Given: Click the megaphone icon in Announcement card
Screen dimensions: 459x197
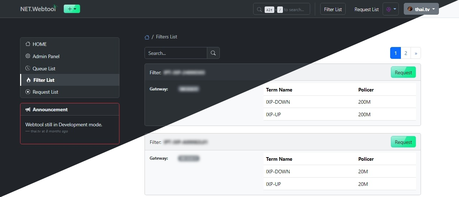Looking at the screenshot, I should [28, 109].
